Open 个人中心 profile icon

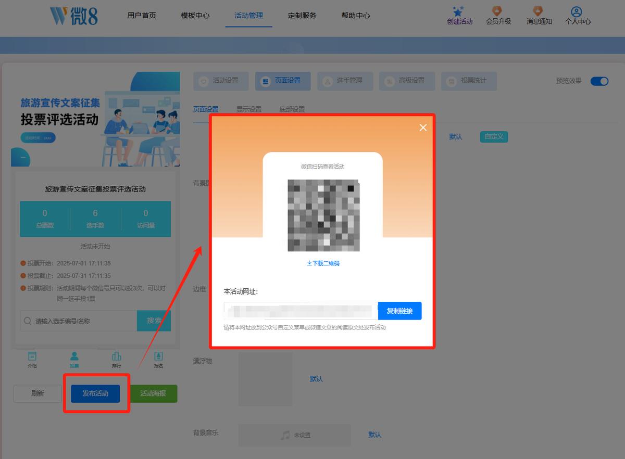[577, 11]
